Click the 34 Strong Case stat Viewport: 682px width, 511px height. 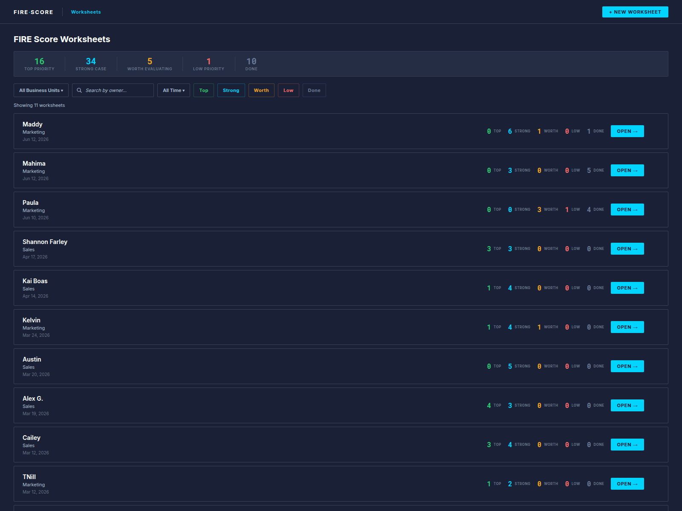(x=91, y=64)
